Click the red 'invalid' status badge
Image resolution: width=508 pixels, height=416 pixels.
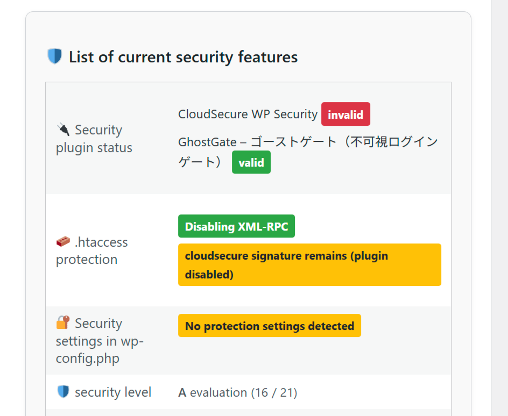345,114
